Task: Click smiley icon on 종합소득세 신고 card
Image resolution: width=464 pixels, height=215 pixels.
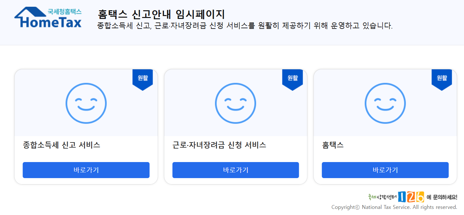Action: (86, 103)
